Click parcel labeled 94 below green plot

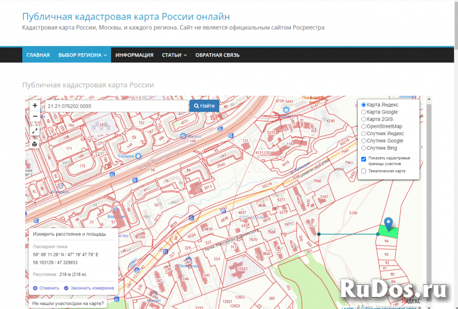386,241
